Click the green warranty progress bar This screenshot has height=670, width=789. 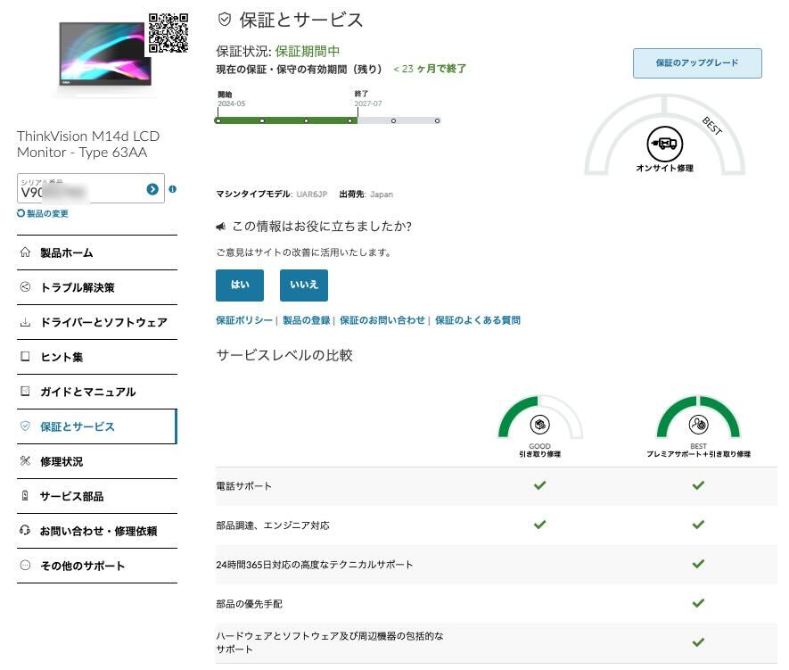[x=286, y=120]
